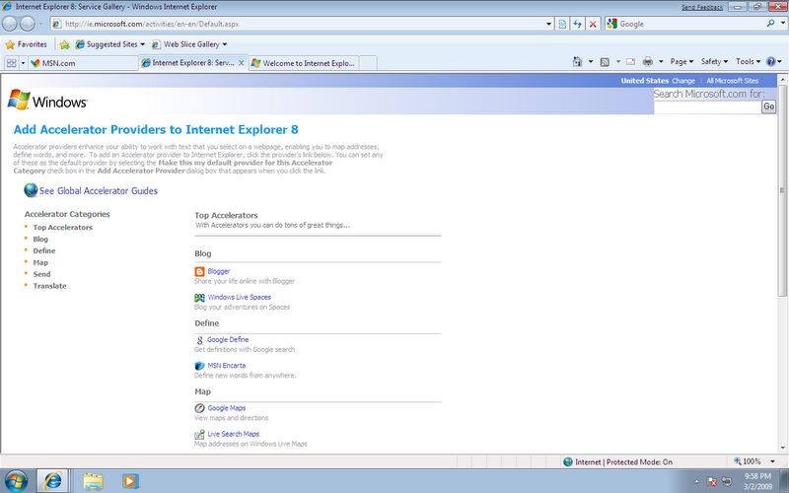Screen dimensions: 789x493
Task: Click the Blogger orange icon
Action: pyautogui.click(x=200, y=272)
